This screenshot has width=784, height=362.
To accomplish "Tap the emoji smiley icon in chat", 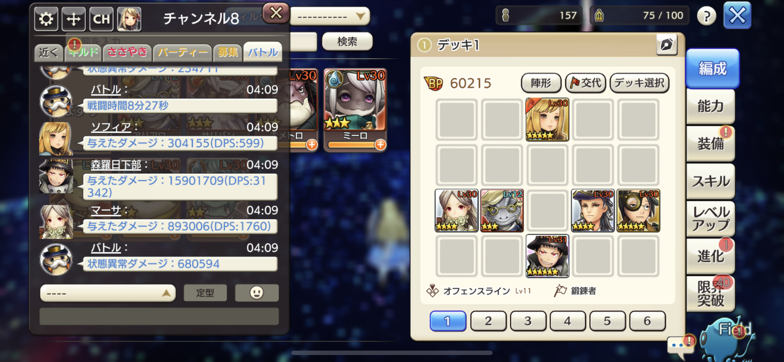I will (x=257, y=293).
